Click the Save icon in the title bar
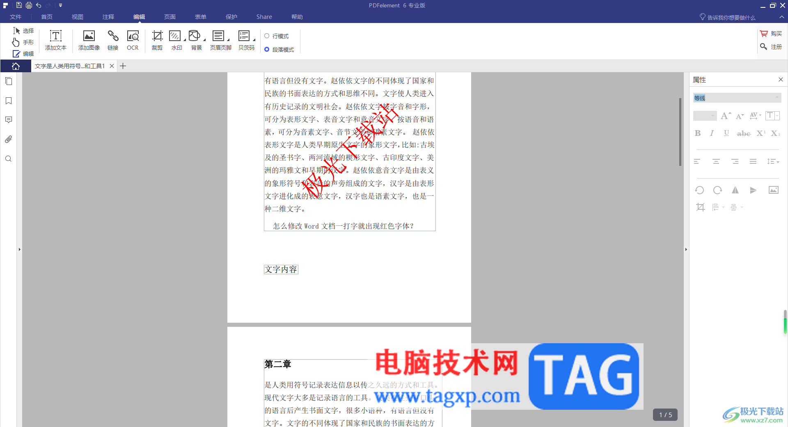Image resolution: width=788 pixels, height=427 pixels. point(19,5)
